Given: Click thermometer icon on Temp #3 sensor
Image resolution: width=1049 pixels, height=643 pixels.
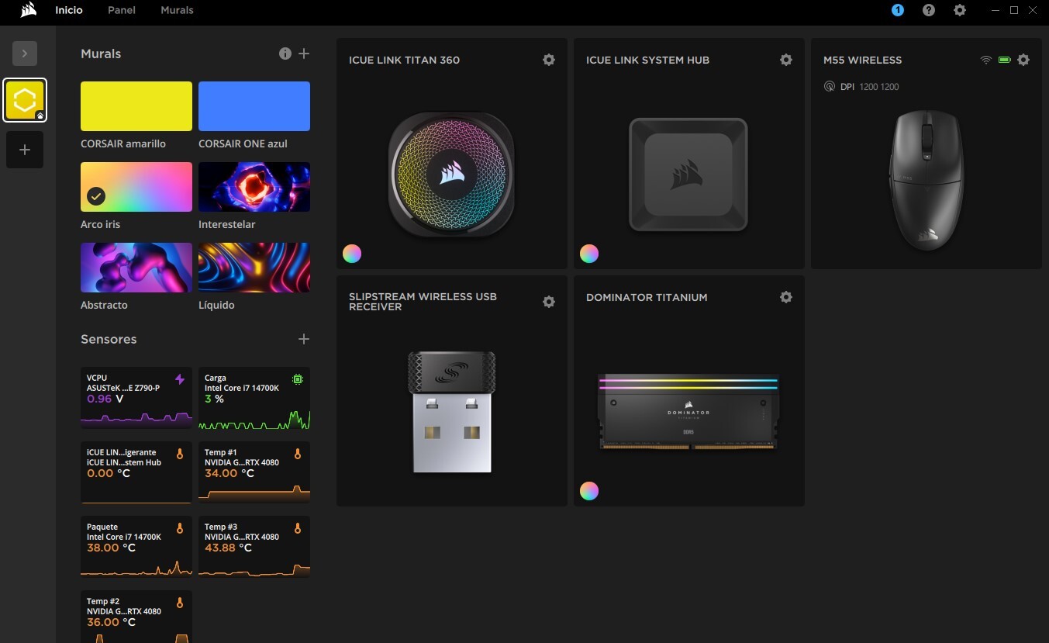Looking at the screenshot, I should (298, 528).
